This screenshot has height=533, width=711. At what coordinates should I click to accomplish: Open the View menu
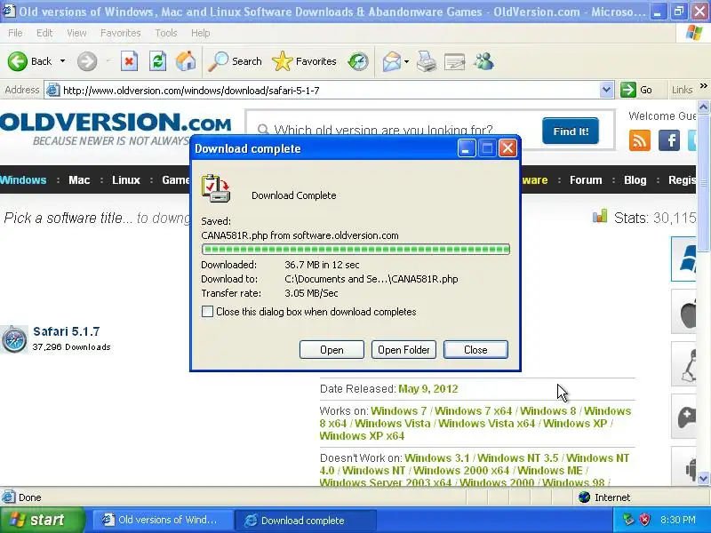(x=76, y=33)
